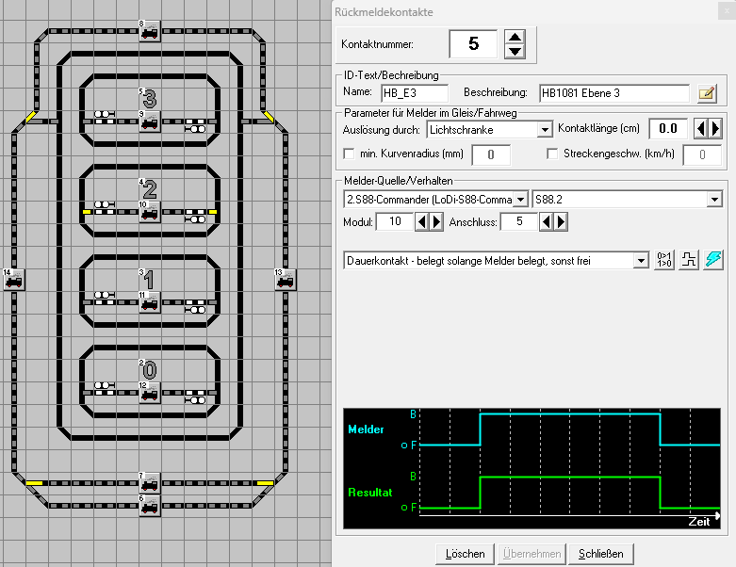Open the Auslösung durch Lichtschranke dropdown

(x=544, y=129)
